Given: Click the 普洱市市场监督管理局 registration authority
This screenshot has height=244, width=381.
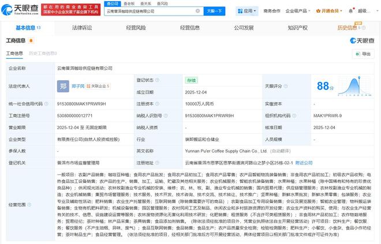Looking at the screenshot, I should (x=79, y=163).
